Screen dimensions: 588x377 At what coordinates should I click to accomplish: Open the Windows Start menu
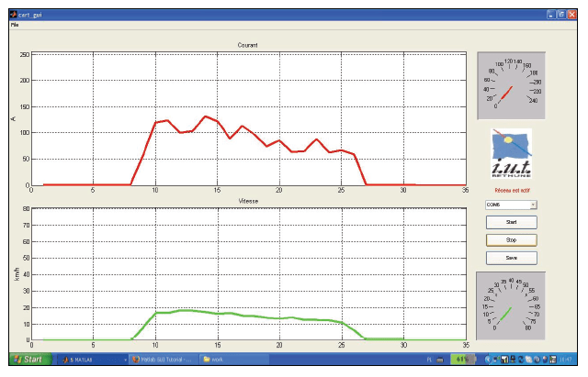click(28, 359)
